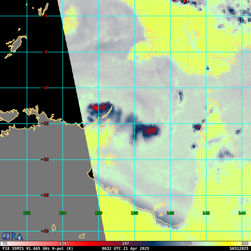Click the CIRA logo in the corner
The width and height of the screenshot is (251, 251).
point(12,236)
